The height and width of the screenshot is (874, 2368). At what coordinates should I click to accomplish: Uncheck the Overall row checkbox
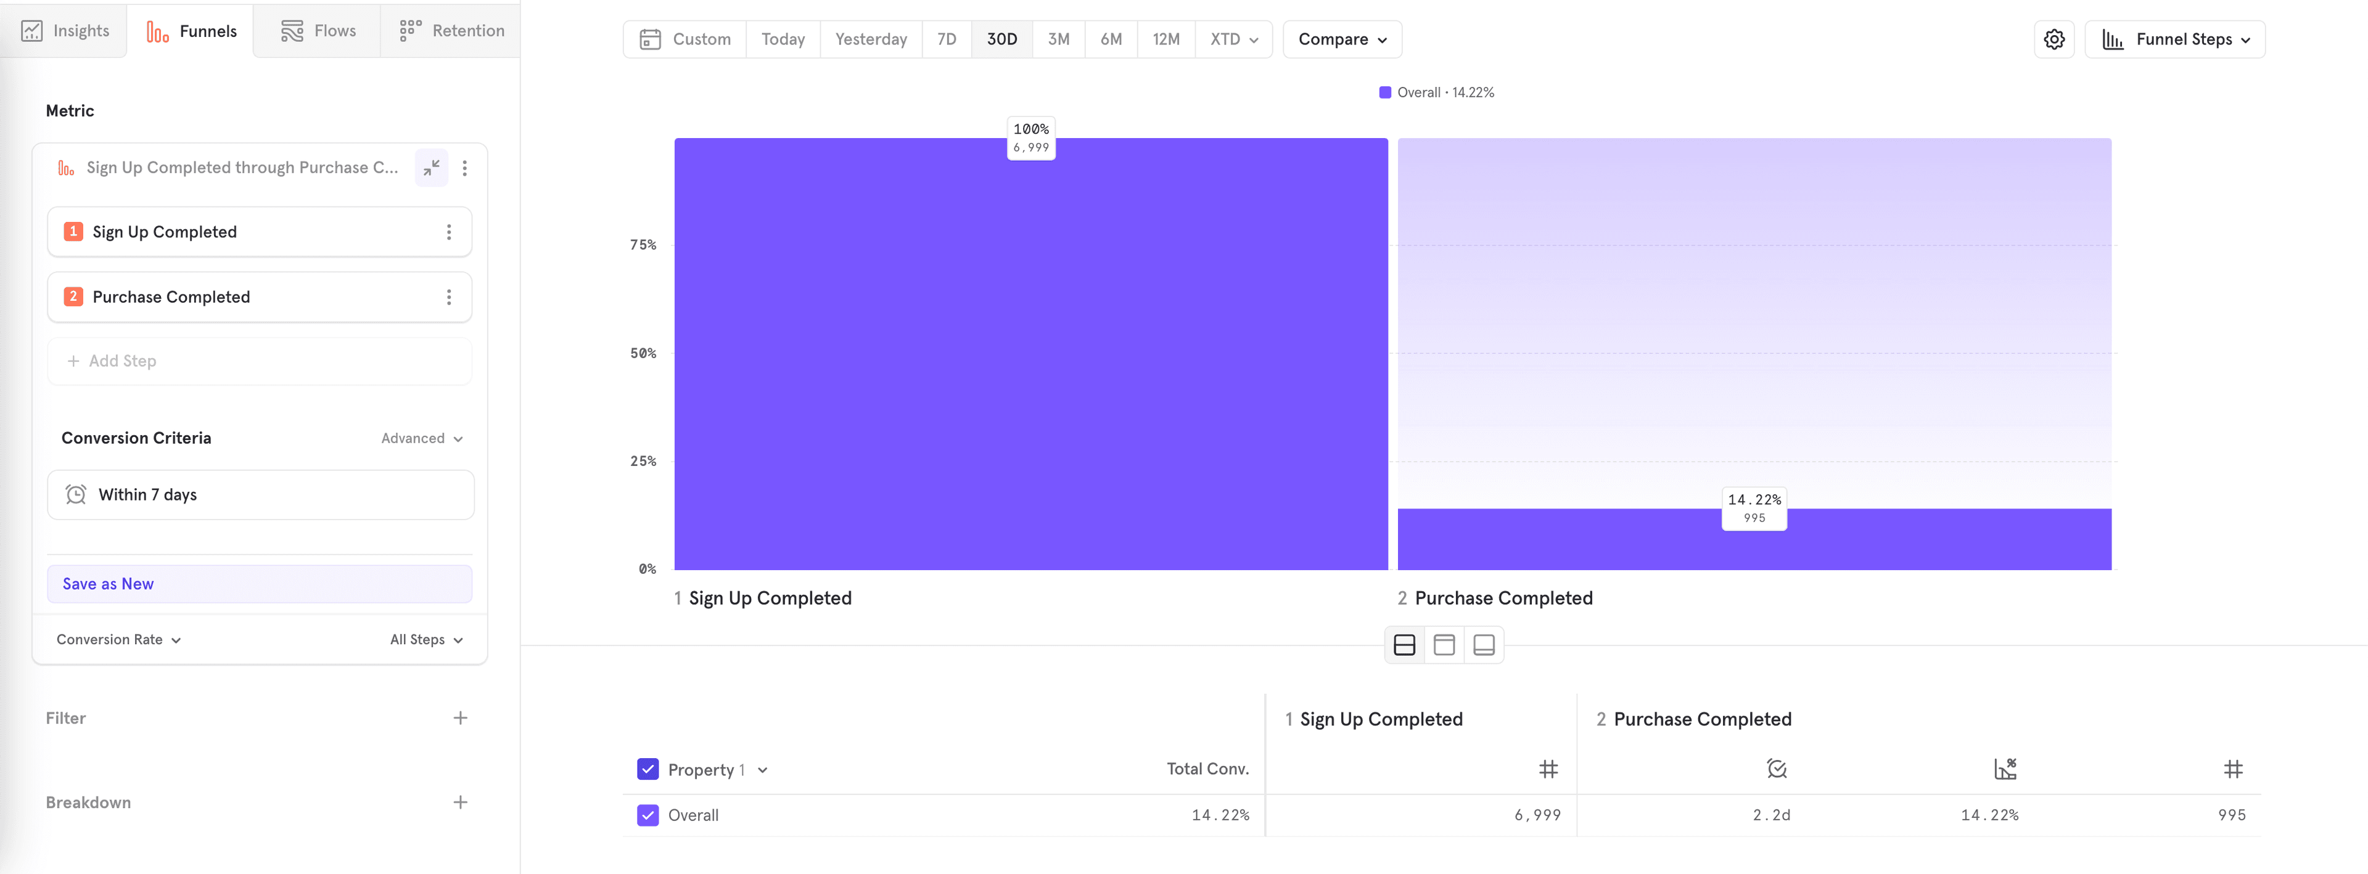click(x=648, y=815)
